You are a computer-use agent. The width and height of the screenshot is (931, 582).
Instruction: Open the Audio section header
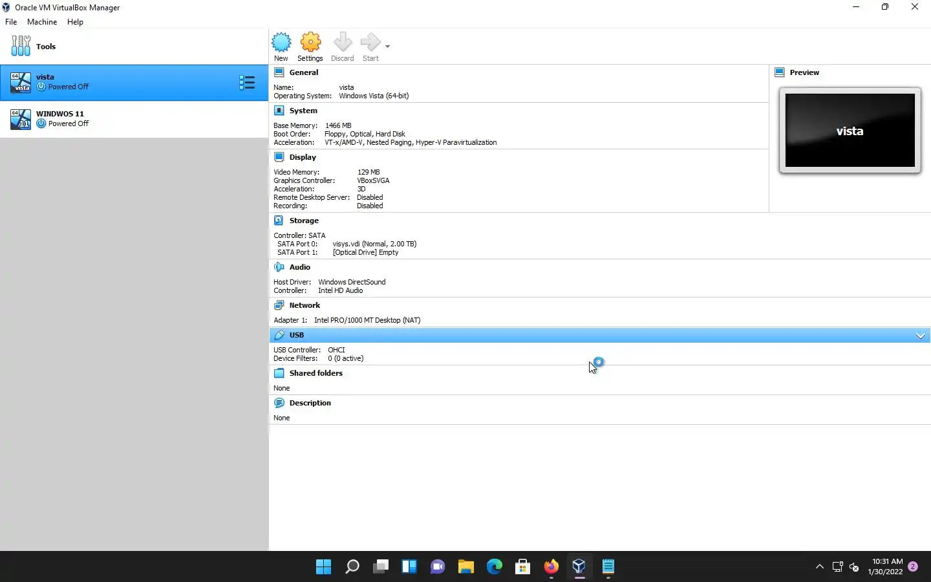[x=300, y=267]
